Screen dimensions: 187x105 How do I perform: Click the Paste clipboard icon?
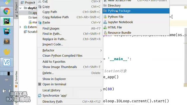coord(40,22)
